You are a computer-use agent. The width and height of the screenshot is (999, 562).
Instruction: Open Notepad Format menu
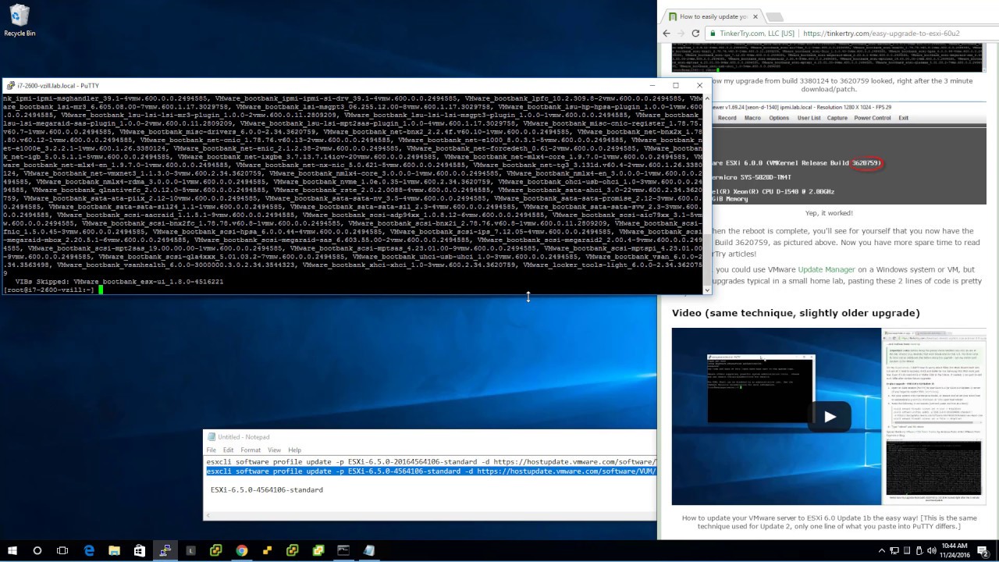[x=251, y=450]
